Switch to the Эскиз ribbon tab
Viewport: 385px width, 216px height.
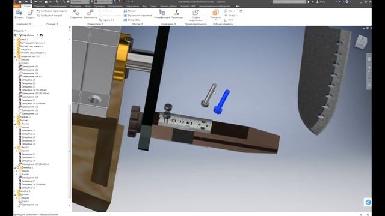(88, 6)
